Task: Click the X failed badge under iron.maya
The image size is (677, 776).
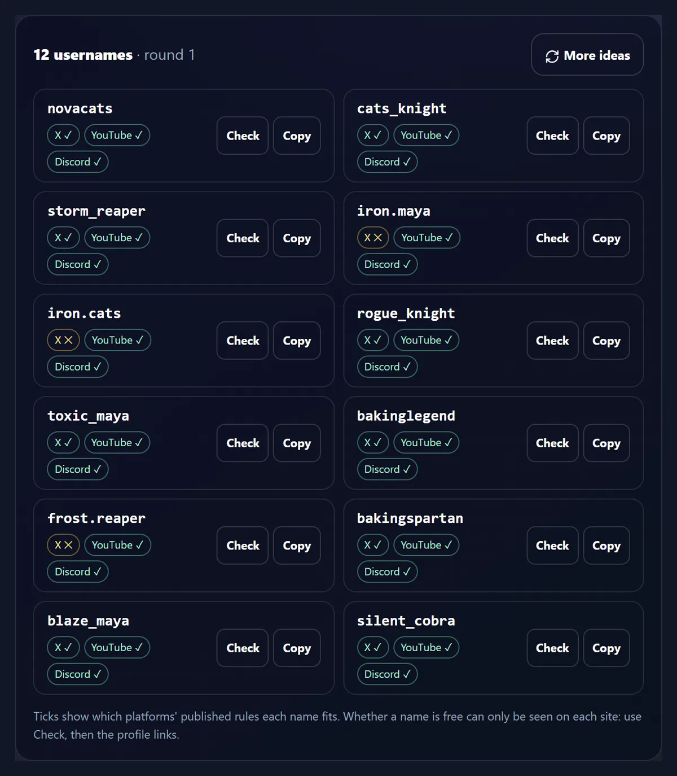Action: [373, 238]
